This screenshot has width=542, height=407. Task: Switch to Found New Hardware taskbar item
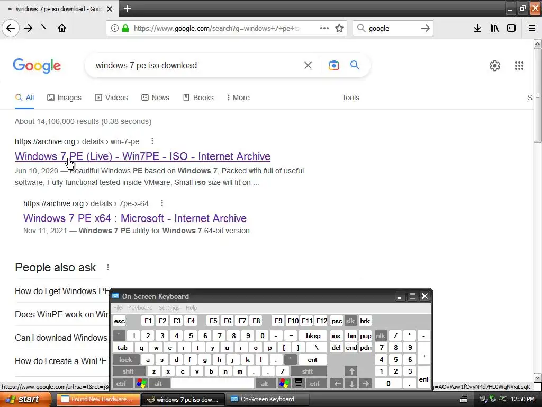click(98, 399)
